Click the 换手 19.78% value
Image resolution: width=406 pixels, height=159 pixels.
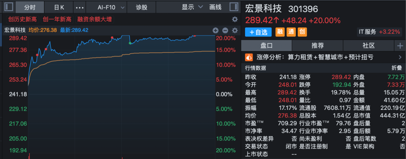coord(341,92)
